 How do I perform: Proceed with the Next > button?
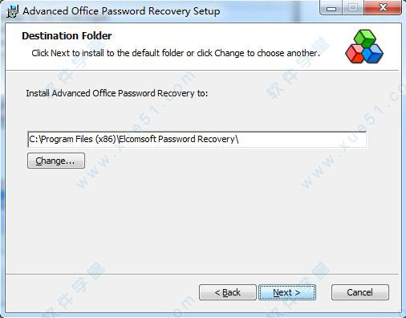(x=287, y=292)
